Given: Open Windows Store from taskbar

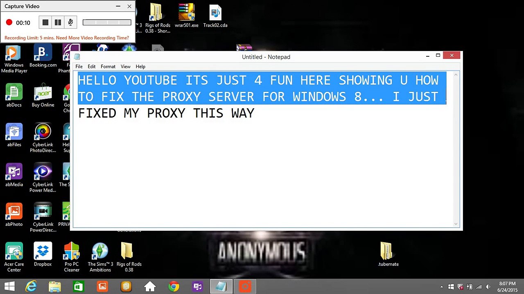Looking at the screenshot, I should coord(78,287).
